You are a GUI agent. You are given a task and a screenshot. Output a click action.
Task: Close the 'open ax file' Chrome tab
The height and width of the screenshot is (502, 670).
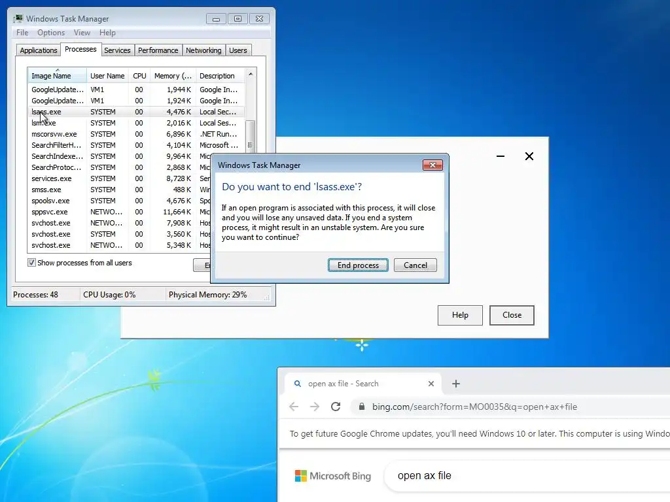[x=431, y=384]
